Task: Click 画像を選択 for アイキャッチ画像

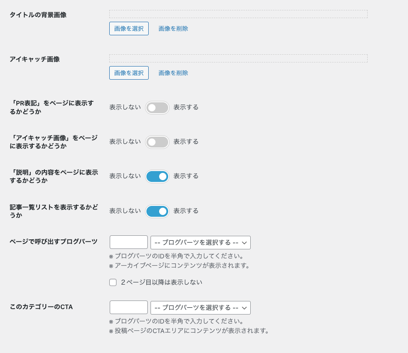Action: [129, 73]
